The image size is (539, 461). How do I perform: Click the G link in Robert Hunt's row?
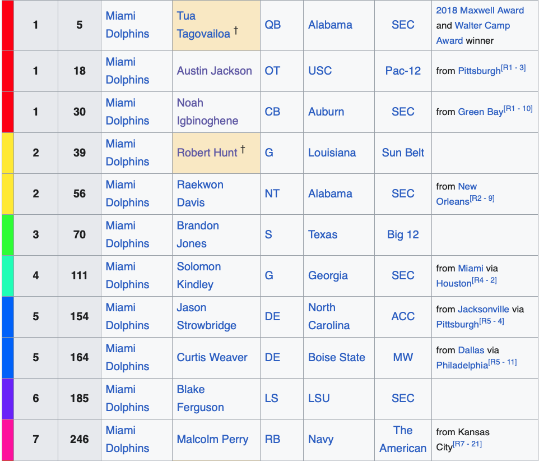click(x=269, y=153)
